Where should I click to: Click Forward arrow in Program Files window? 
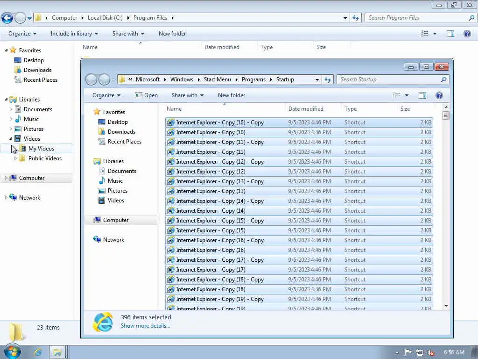[x=21, y=18]
